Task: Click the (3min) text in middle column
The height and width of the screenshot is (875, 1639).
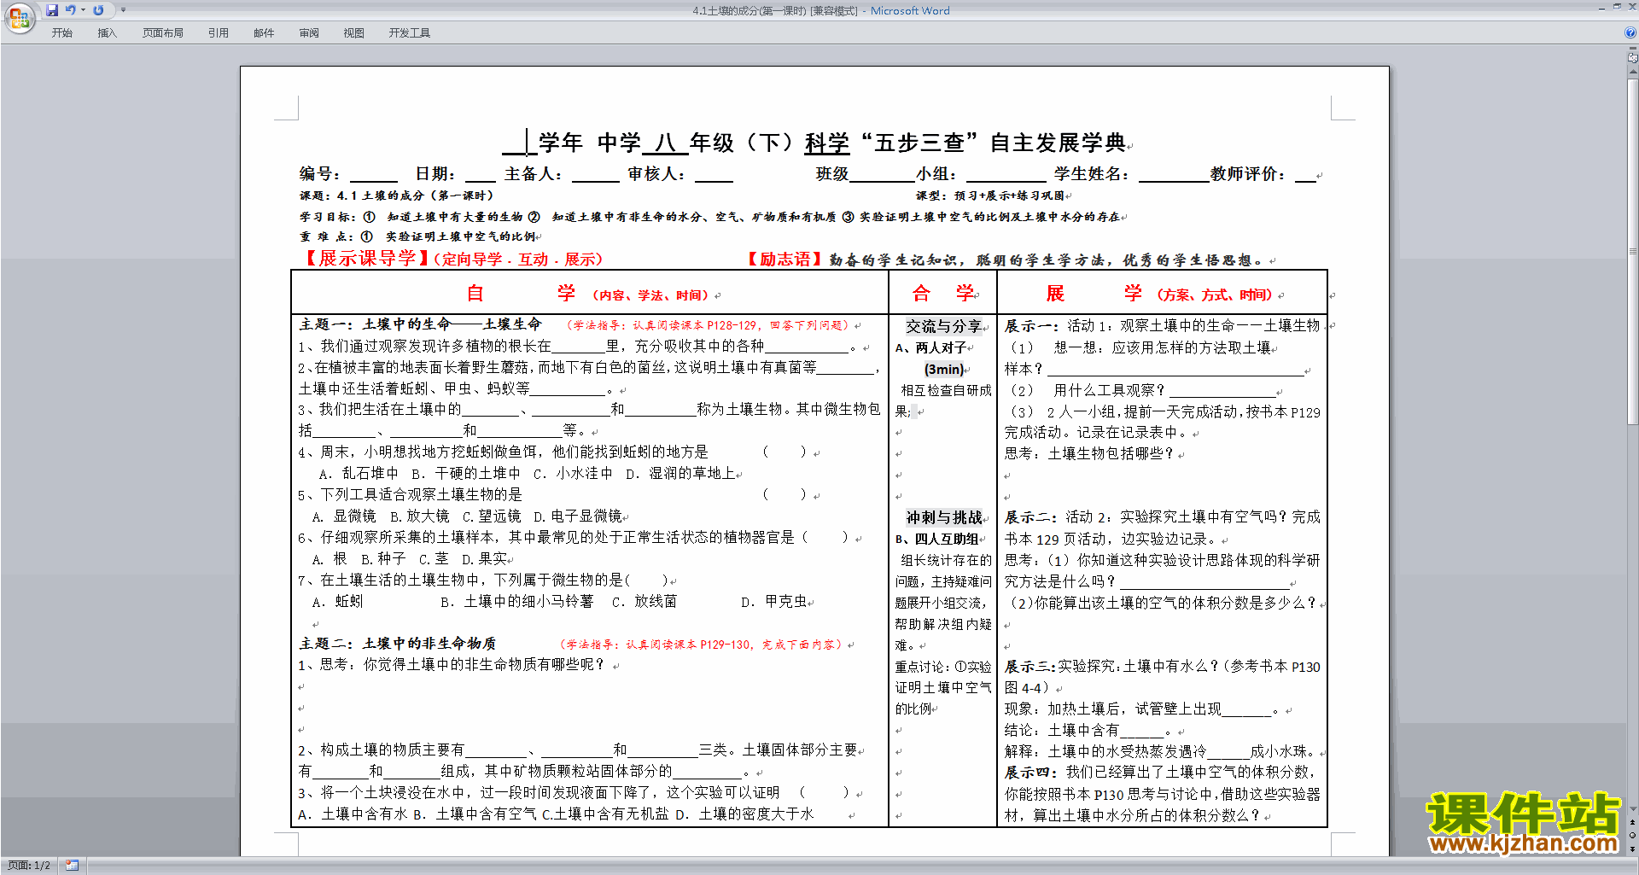Action: [x=943, y=369]
